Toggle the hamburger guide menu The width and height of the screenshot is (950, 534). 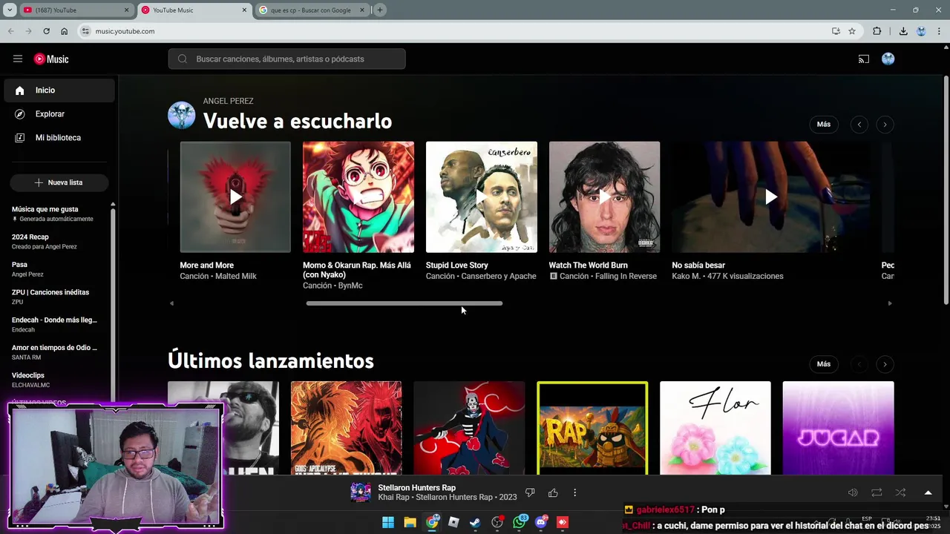tap(18, 59)
